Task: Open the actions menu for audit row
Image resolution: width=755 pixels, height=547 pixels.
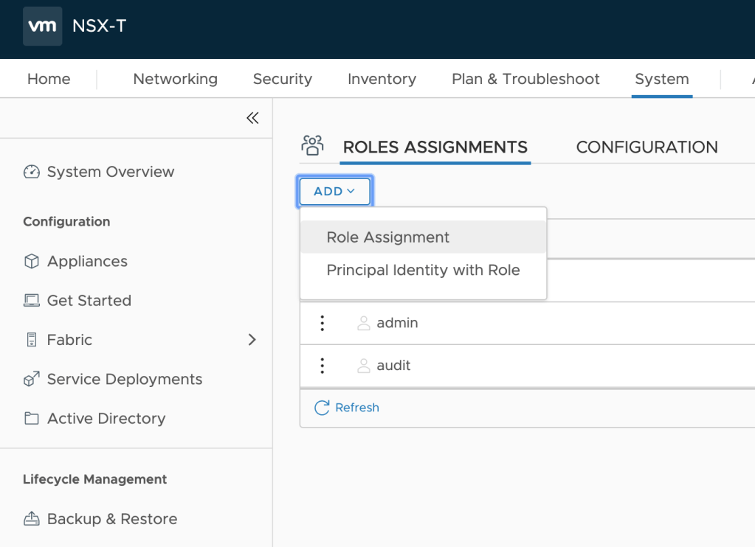Action: tap(322, 366)
